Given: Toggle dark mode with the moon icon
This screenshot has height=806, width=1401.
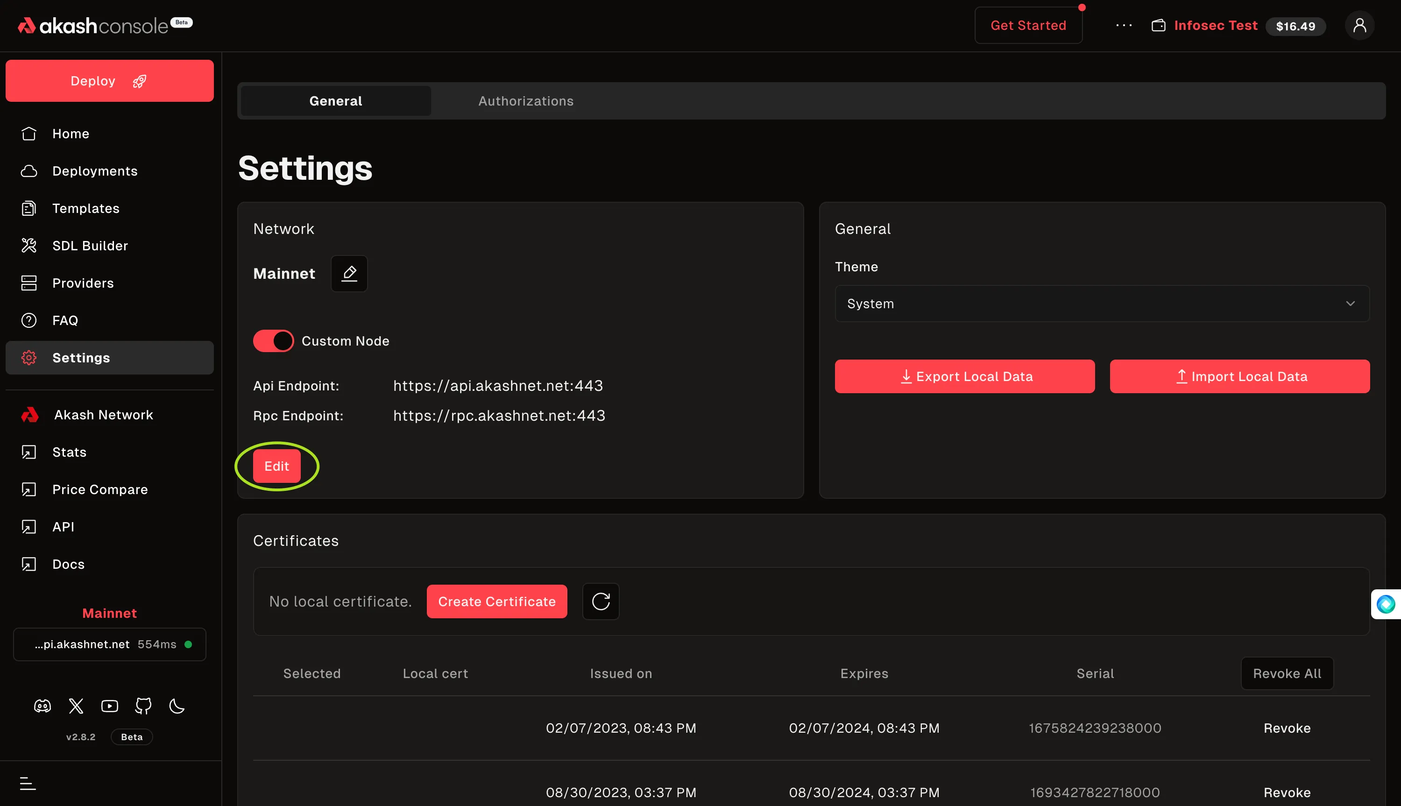Looking at the screenshot, I should 177,706.
